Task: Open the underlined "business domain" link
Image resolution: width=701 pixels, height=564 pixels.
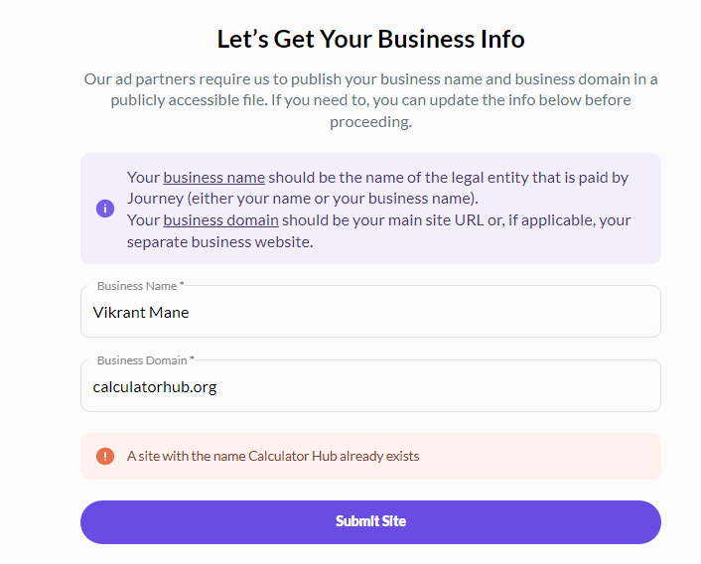Action: [220, 220]
